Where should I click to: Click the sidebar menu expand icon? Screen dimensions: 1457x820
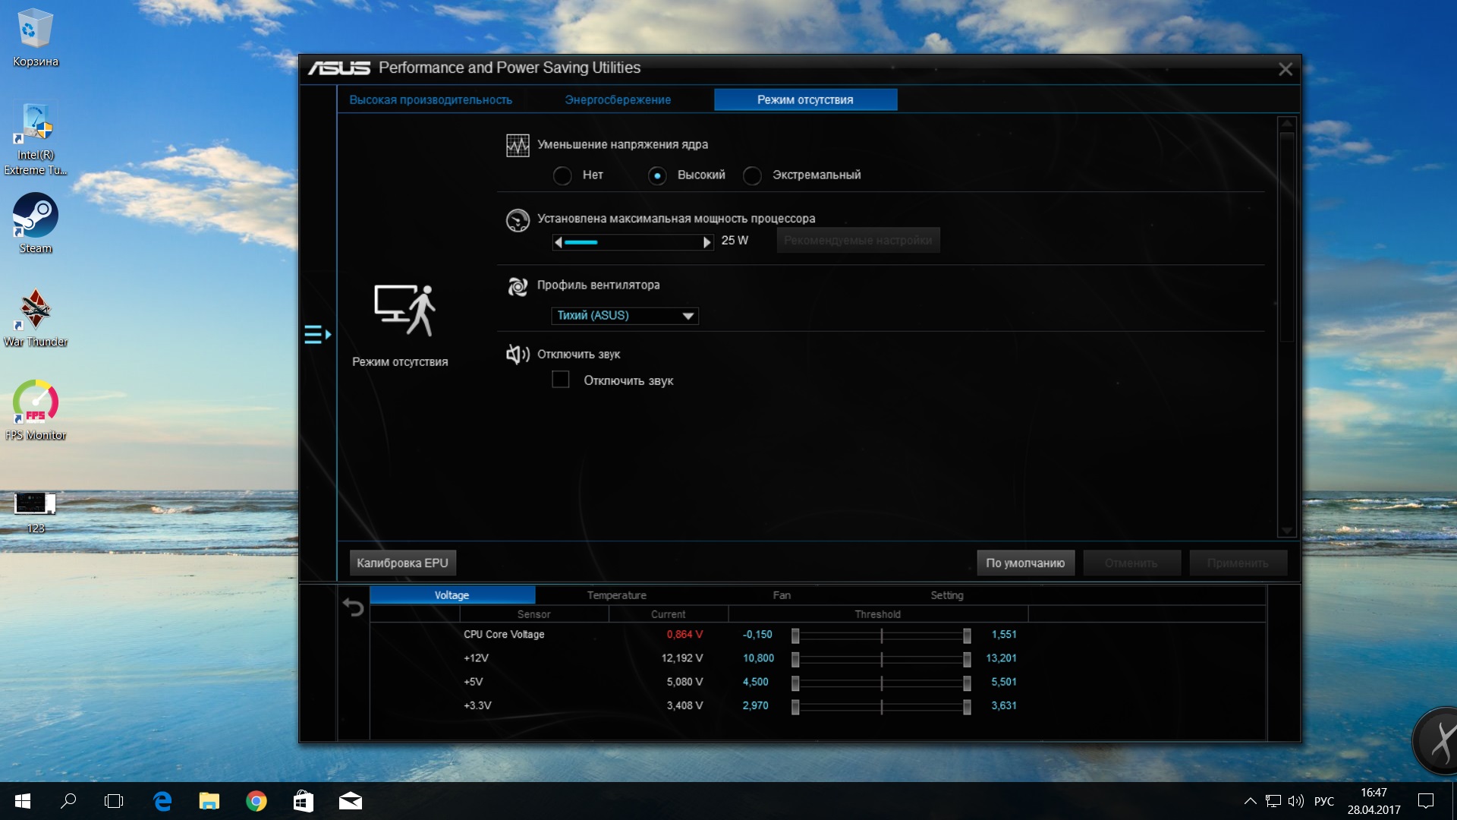317,334
